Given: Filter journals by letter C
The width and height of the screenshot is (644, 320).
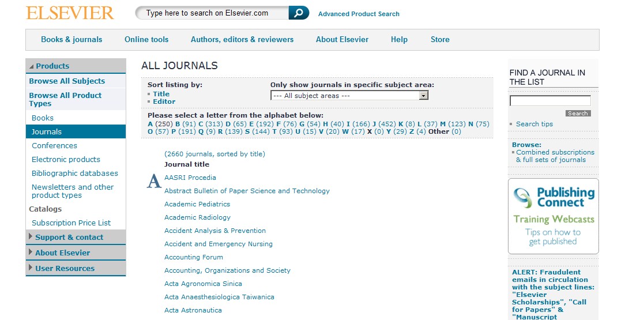Looking at the screenshot, I should tap(201, 124).
